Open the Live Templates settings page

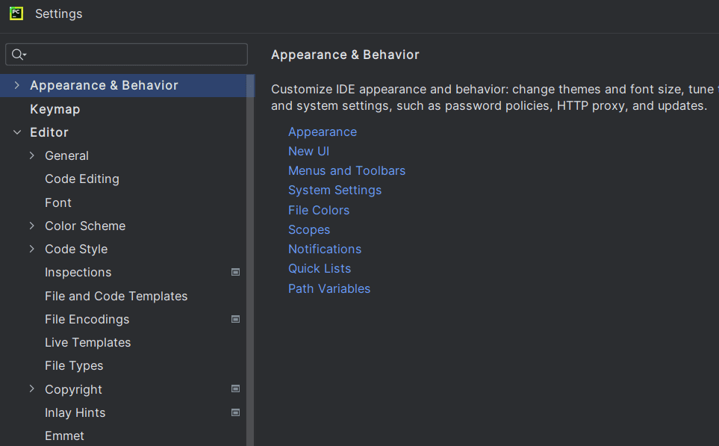coord(87,342)
